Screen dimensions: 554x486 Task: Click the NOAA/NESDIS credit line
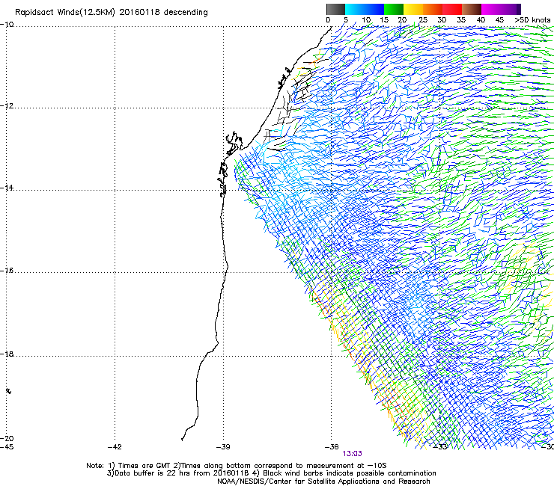coord(323,482)
